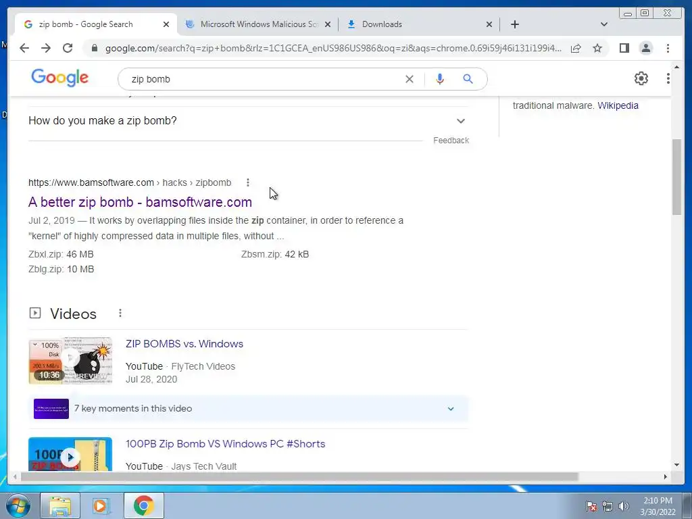Screen dimensions: 692x519
Task: Switch to the Downloads tab
Action: 419,24
